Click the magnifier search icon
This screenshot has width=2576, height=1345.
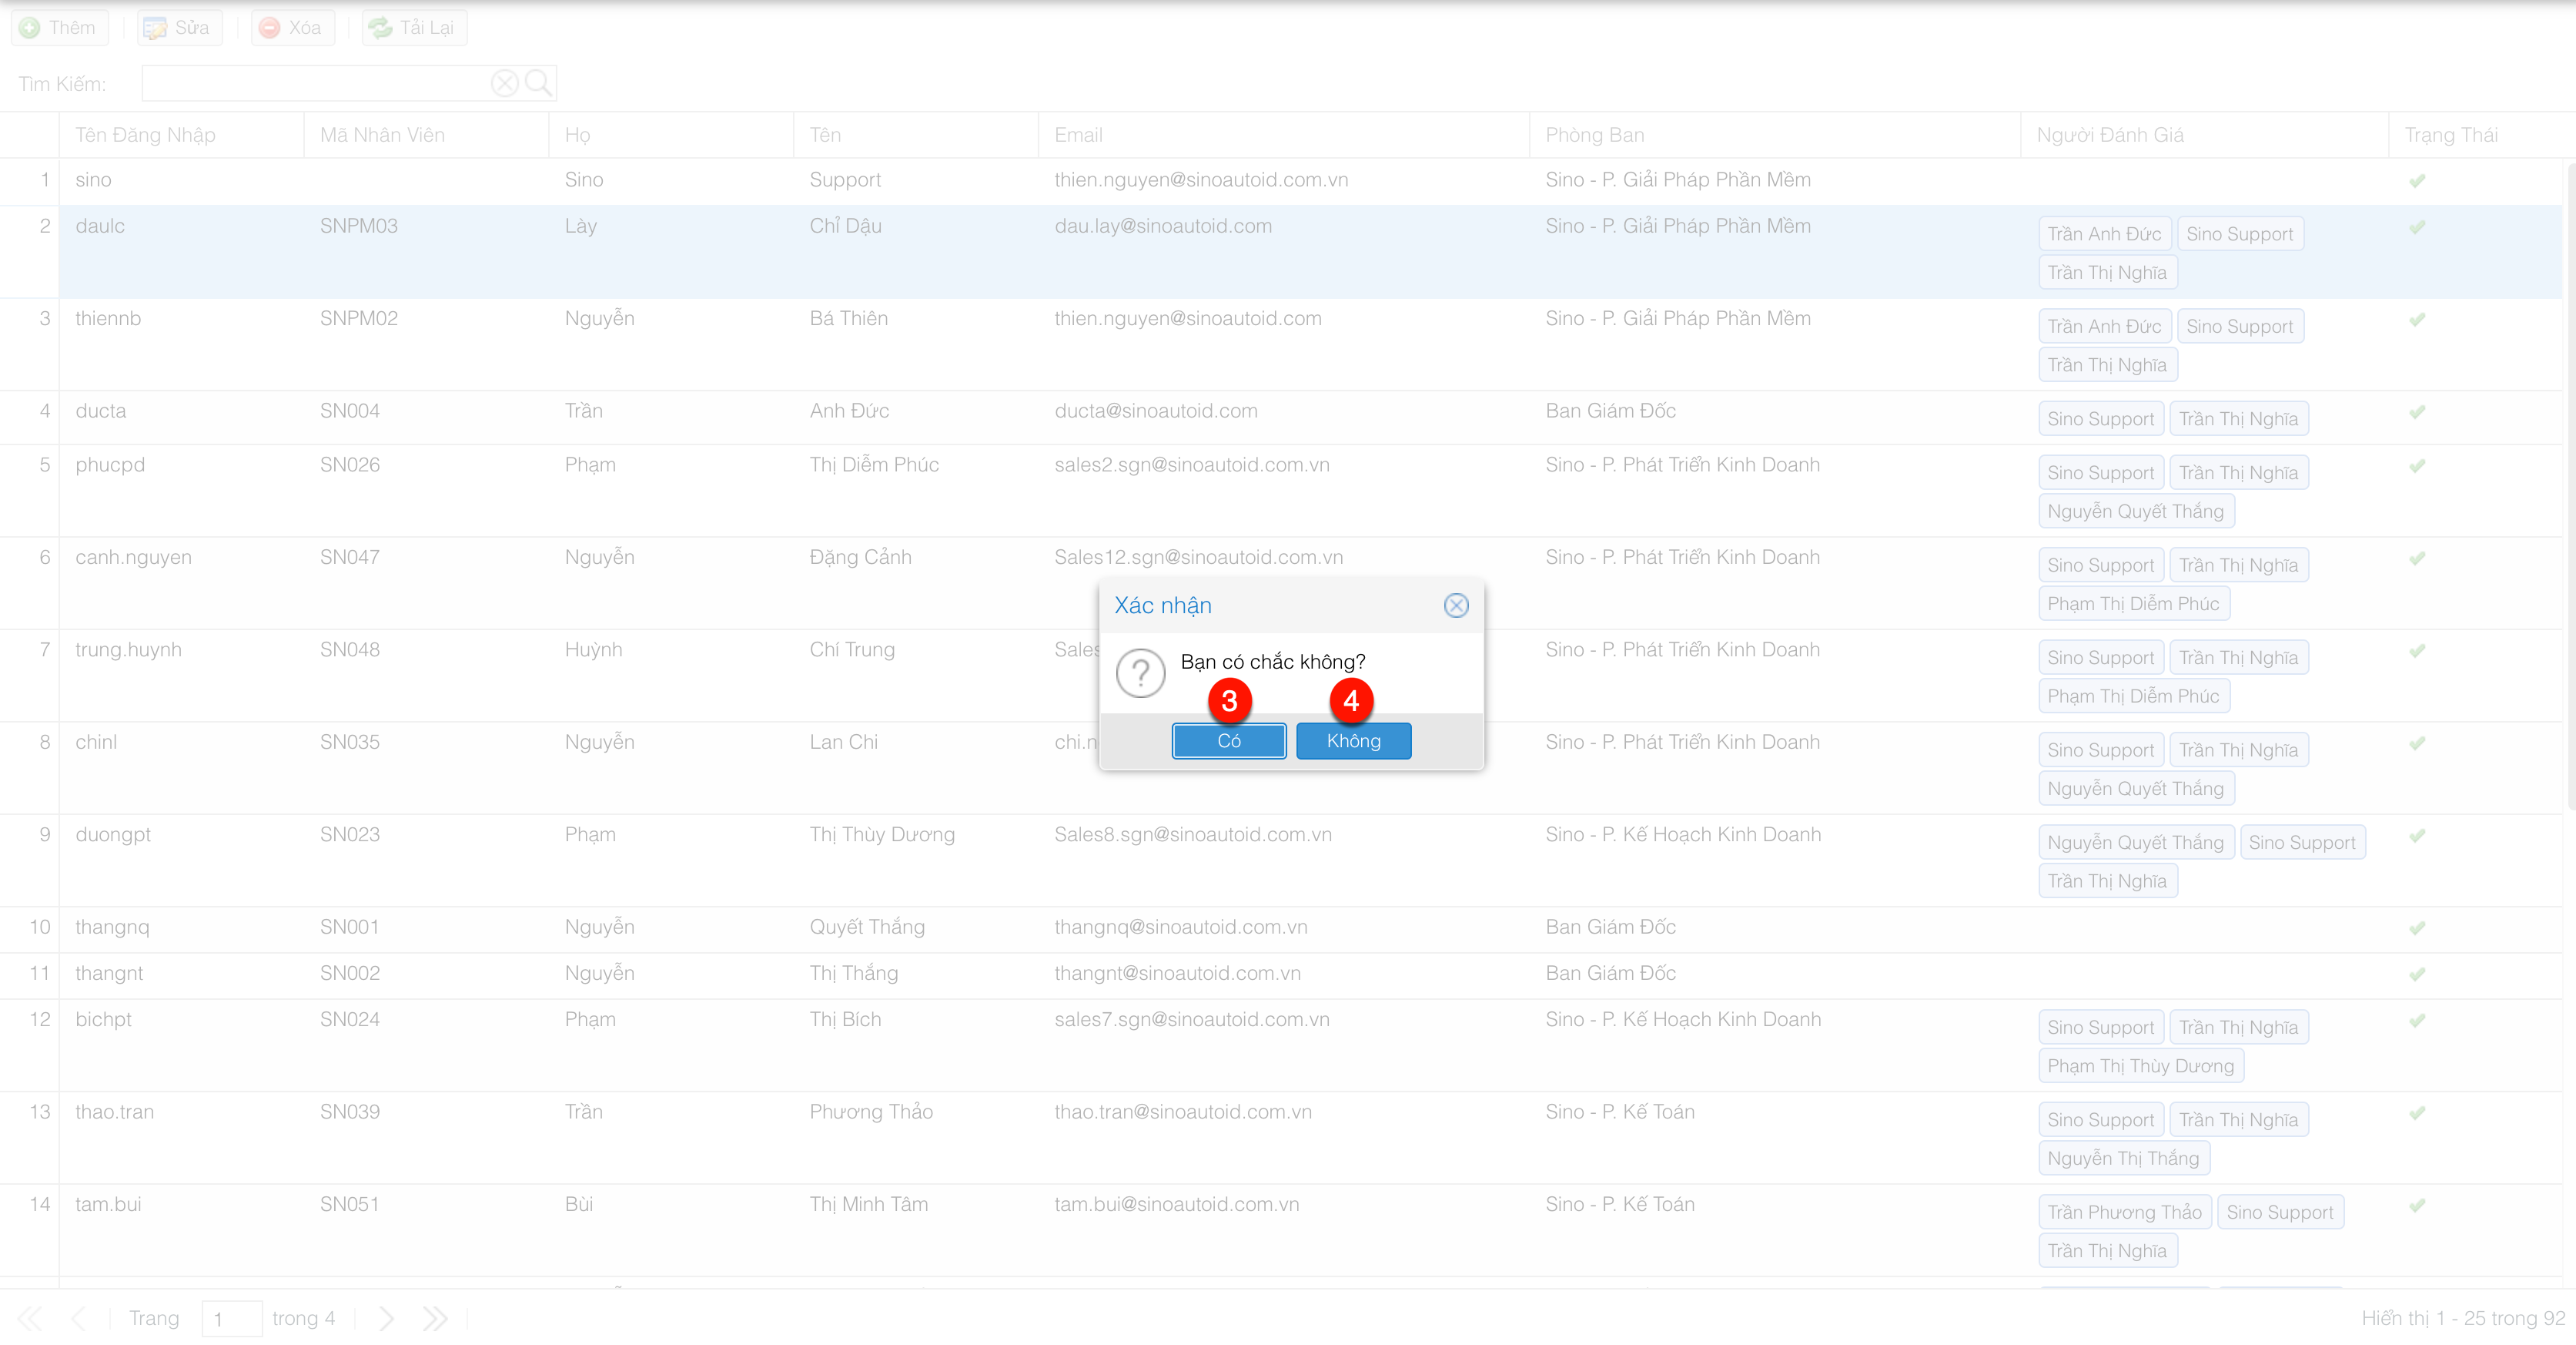click(x=538, y=83)
